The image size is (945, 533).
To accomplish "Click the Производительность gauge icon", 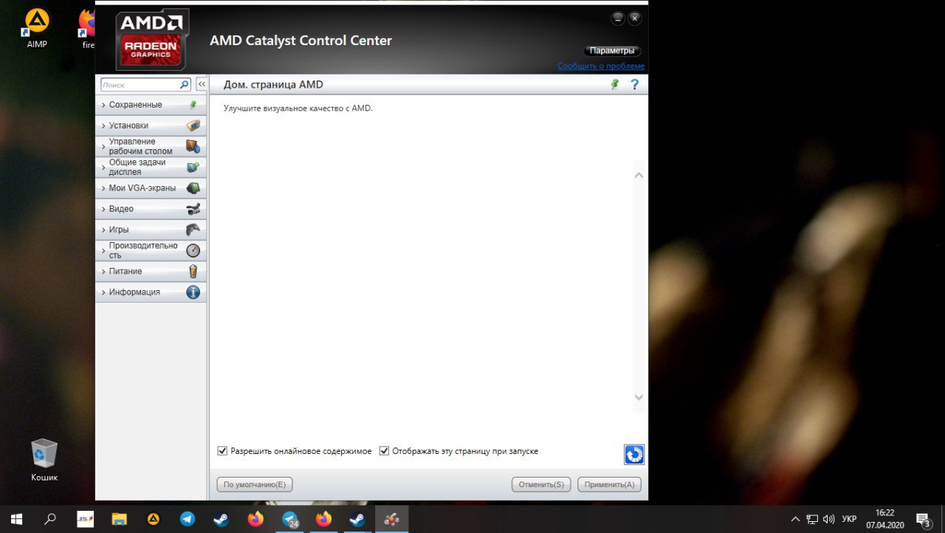I will pos(193,250).
